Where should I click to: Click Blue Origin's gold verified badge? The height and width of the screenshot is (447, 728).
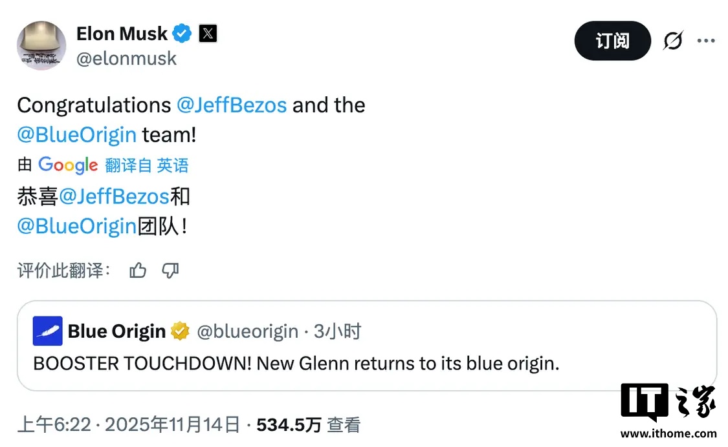click(180, 331)
